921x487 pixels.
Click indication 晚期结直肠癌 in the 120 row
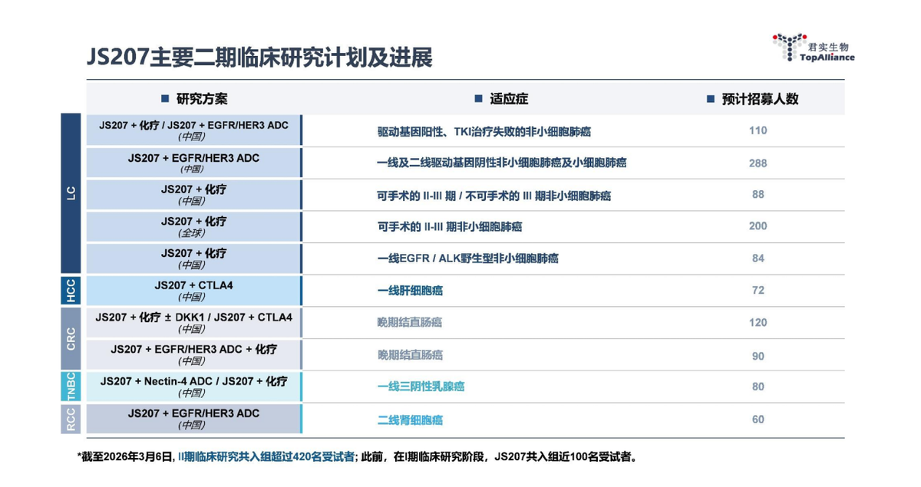[x=410, y=323]
